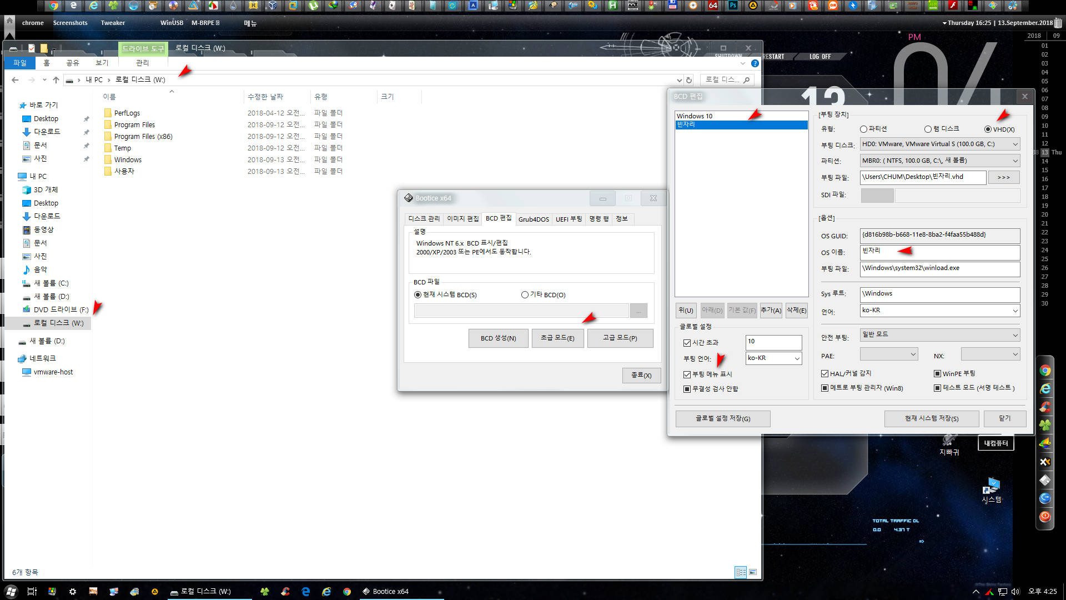Open the PerfLogs folder icon

(x=108, y=113)
